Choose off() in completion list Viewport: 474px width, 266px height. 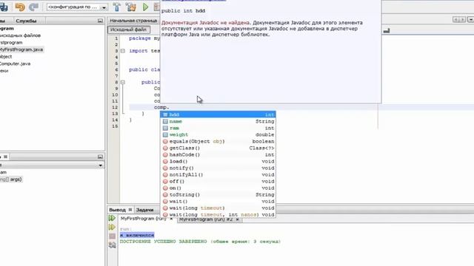218,181
